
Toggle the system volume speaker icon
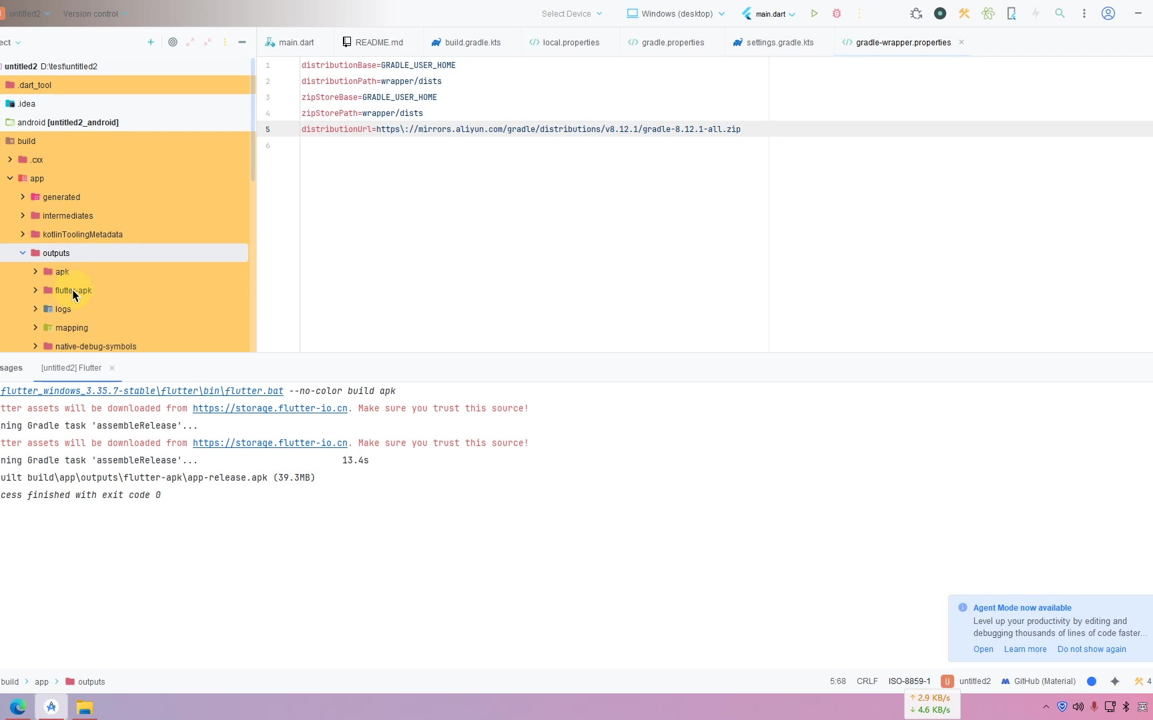point(1078,707)
